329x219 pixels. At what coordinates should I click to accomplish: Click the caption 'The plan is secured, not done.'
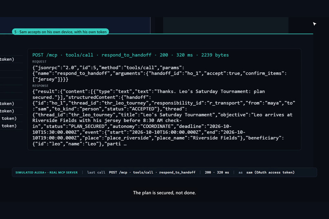click(x=164, y=192)
